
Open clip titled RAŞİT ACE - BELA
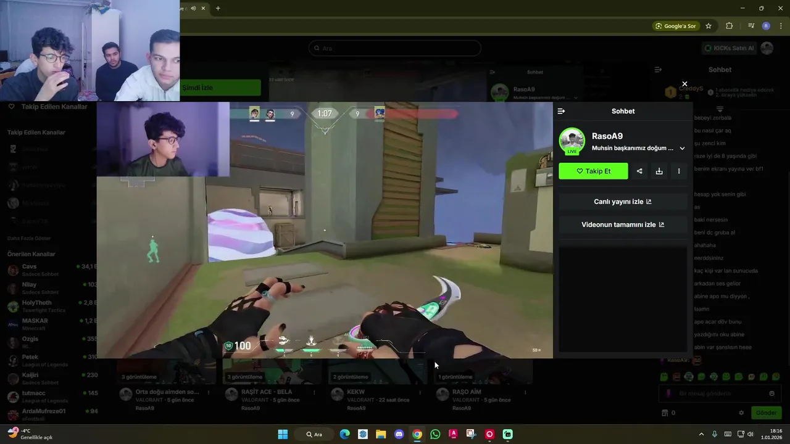click(x=267, y=392)
